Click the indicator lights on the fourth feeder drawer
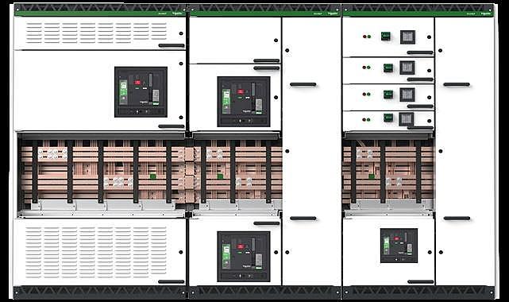 (366, 119)
